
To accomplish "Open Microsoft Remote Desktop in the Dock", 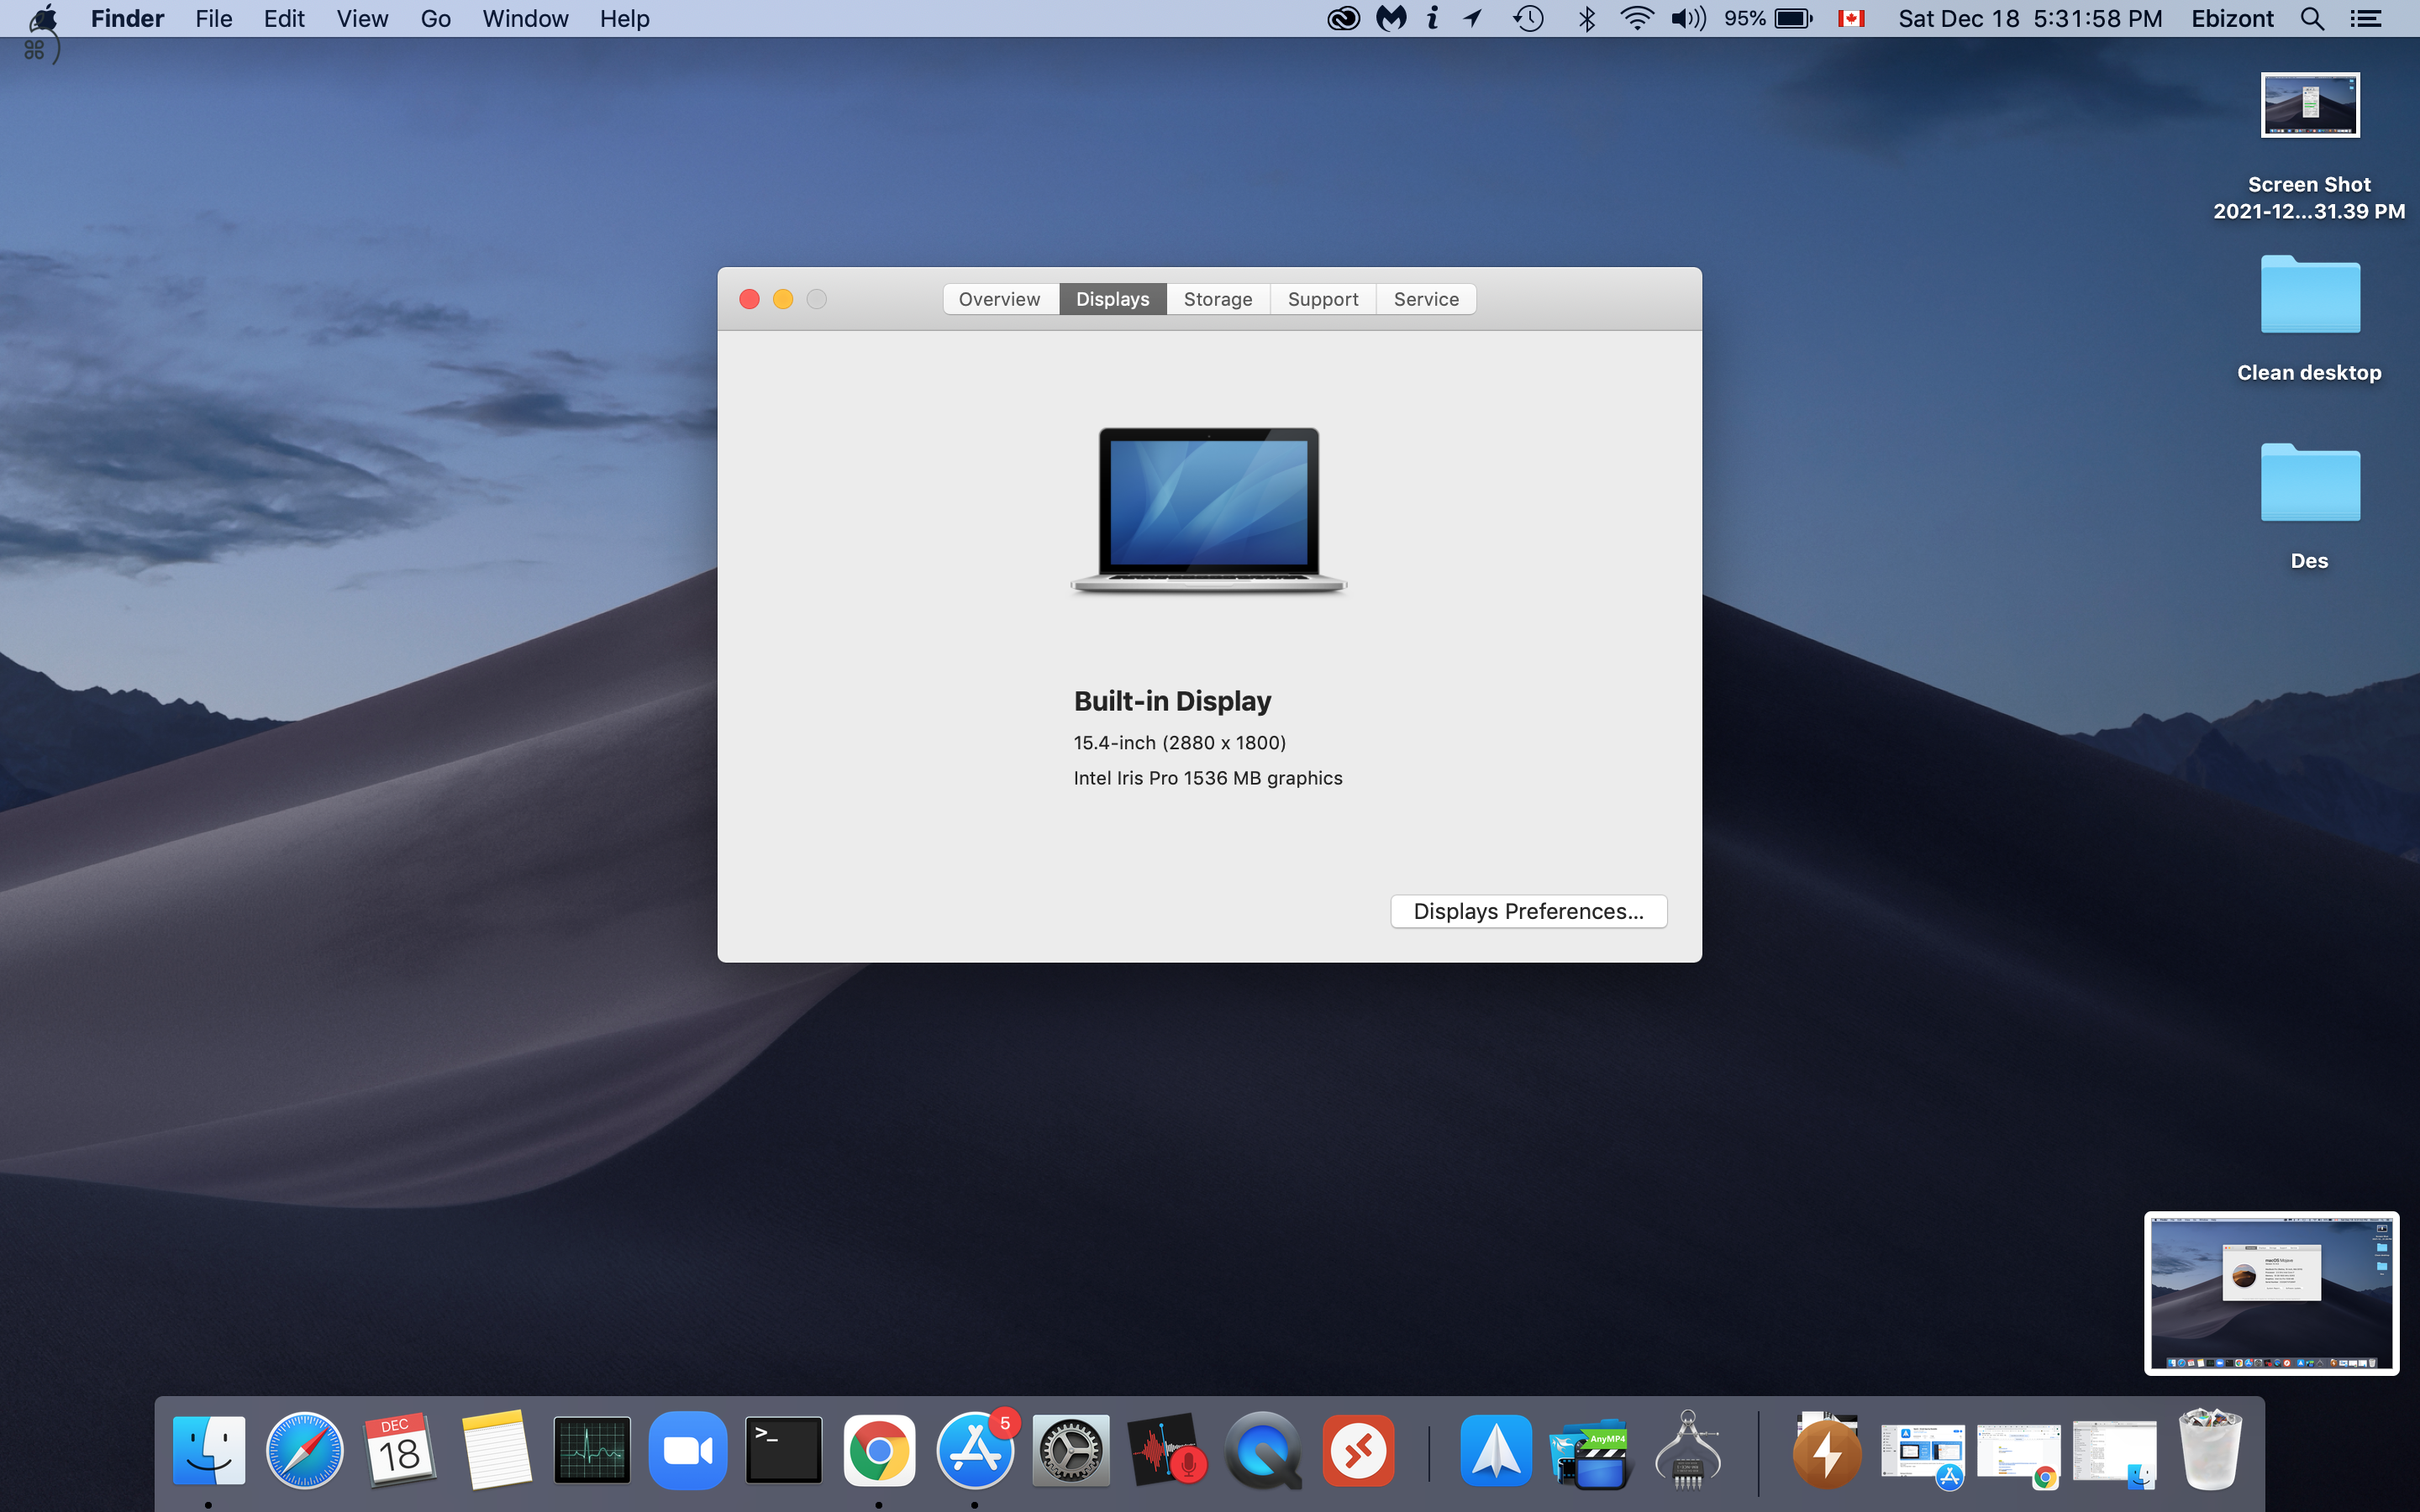I will [1359, 1450].
